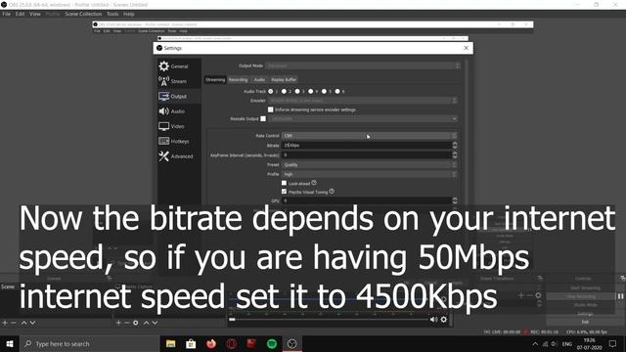Select audio track 1 radio button
Viewport: 626px width, 352px height.
click(271, 91)
